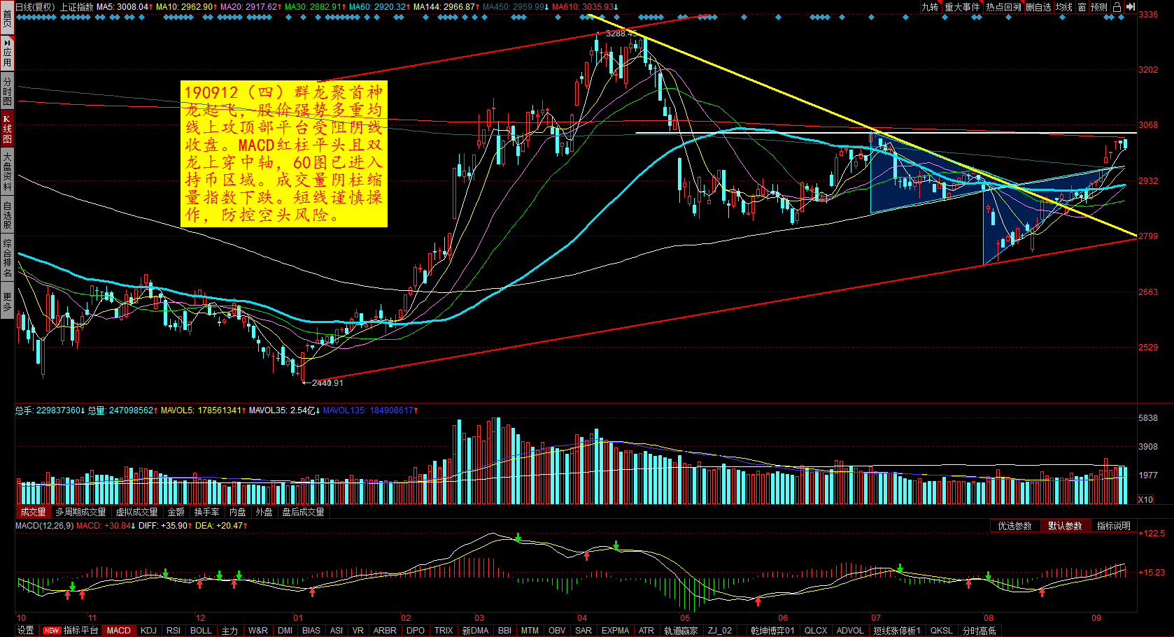Switch to the 主力 indicator
The height and width of the screenshot is (637, 1174).
[230, 630]
